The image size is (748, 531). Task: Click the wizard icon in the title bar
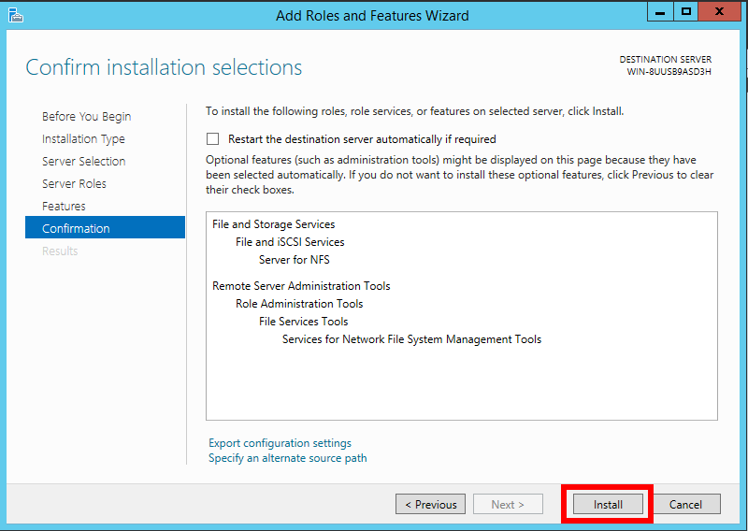point(14,15)
